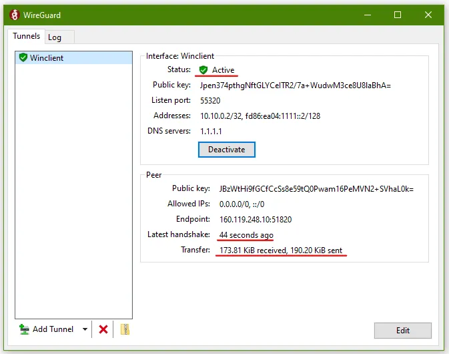
Task: Click the Add Tunnel computer icon
Action: click(x=24, y=329)
